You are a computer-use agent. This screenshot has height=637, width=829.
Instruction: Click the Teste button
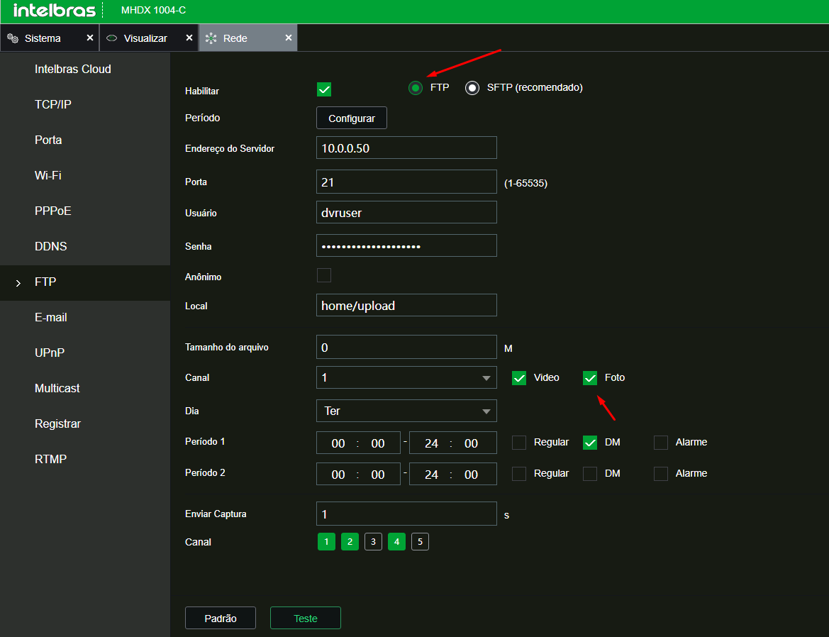click(x=306, y=618)
